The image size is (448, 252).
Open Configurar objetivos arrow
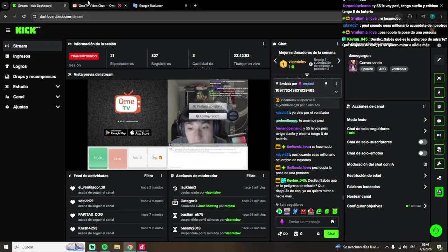(425, 206)
